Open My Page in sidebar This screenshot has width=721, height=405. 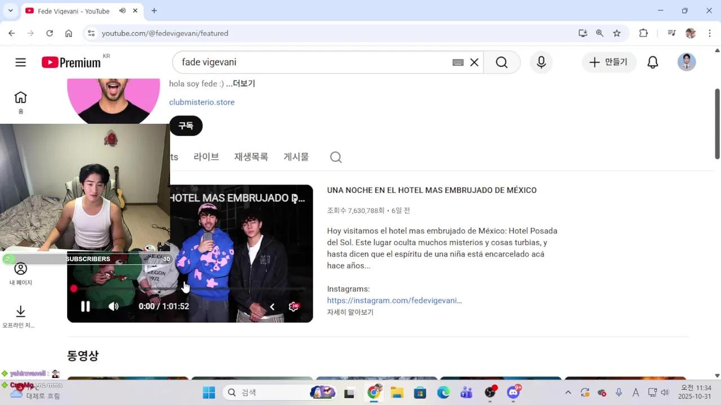(x=21, y=274)
